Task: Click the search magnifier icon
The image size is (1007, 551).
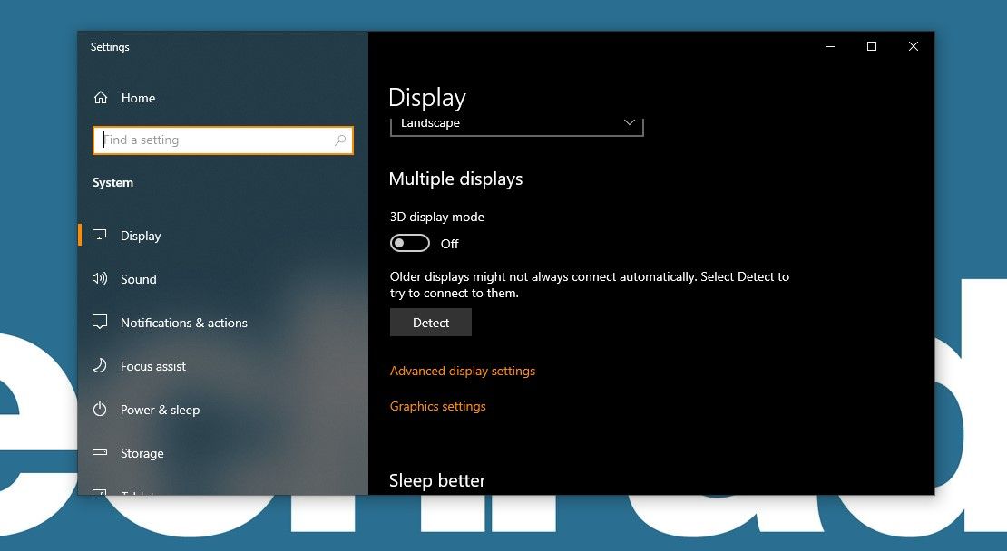Action: point(339,140)
